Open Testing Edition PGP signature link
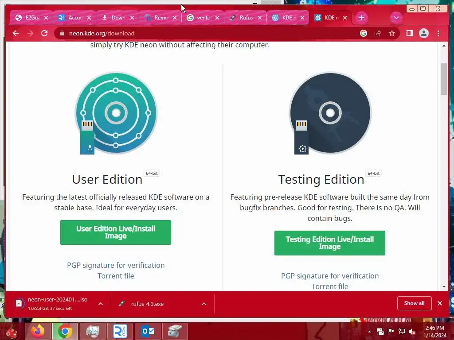The image size is (454, 340). [330, 276]
